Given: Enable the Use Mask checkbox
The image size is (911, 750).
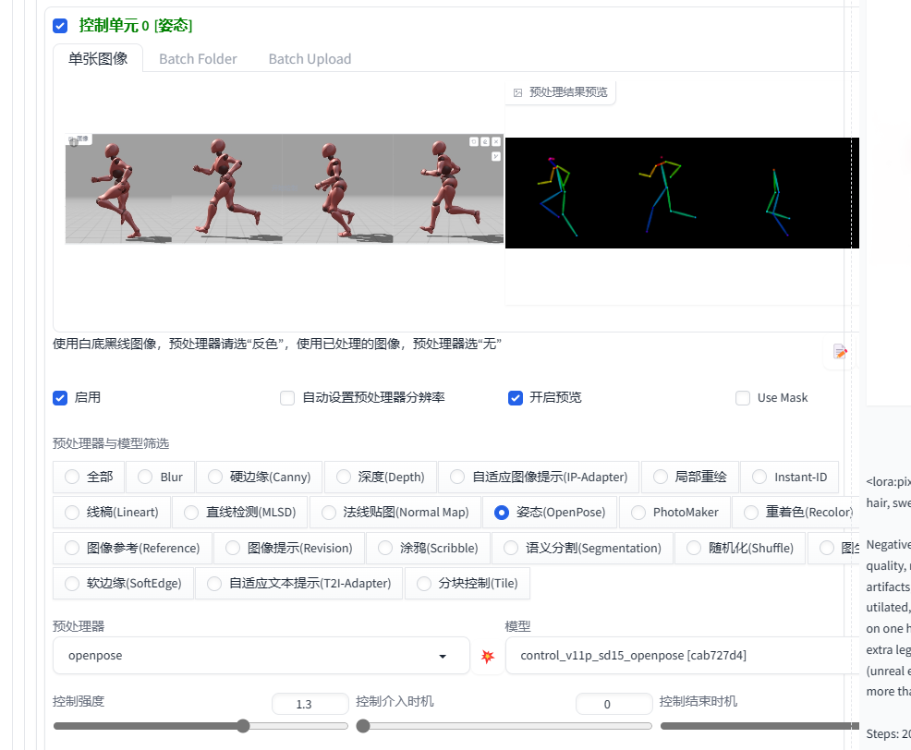Looking at the screenshot, I should pyautogui.click(x=743, y=398).
